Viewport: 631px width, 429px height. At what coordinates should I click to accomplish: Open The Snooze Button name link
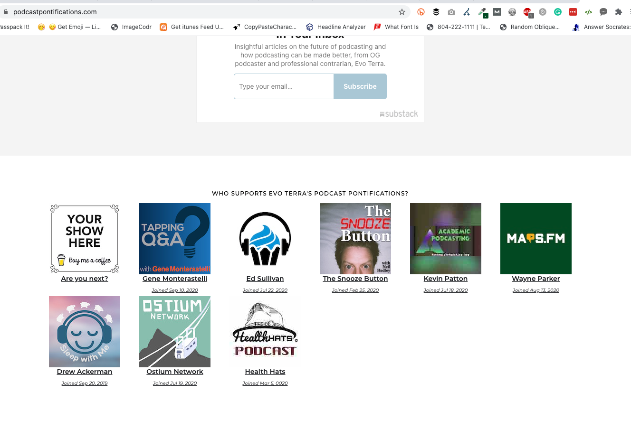355,279
